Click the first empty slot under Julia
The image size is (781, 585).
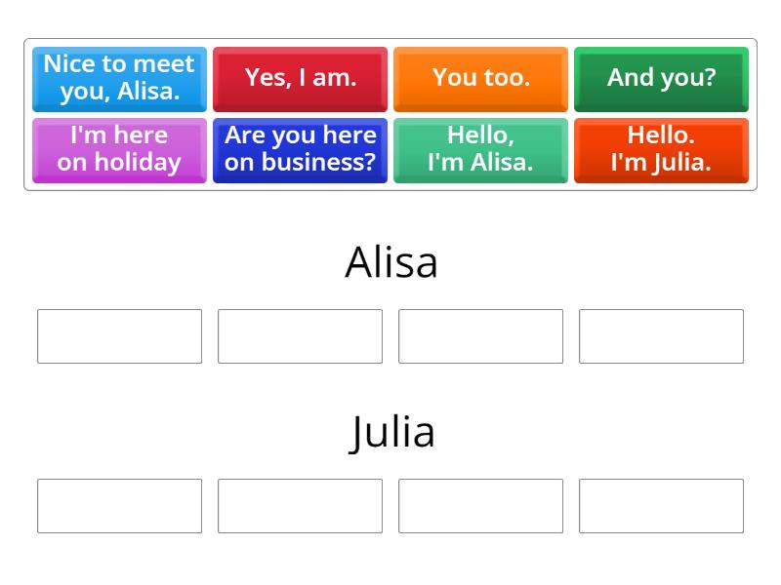point(119,505)
